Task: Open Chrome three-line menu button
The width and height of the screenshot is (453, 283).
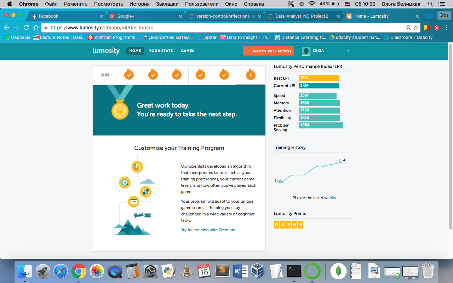Action: coord(447,28)
